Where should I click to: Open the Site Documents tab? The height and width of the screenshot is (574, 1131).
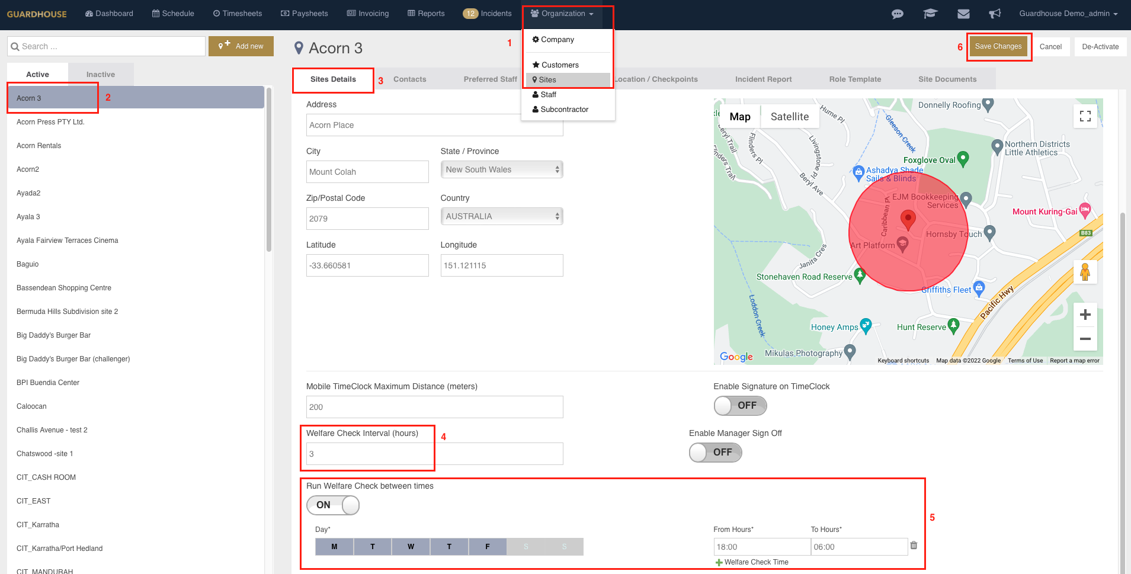947,79
